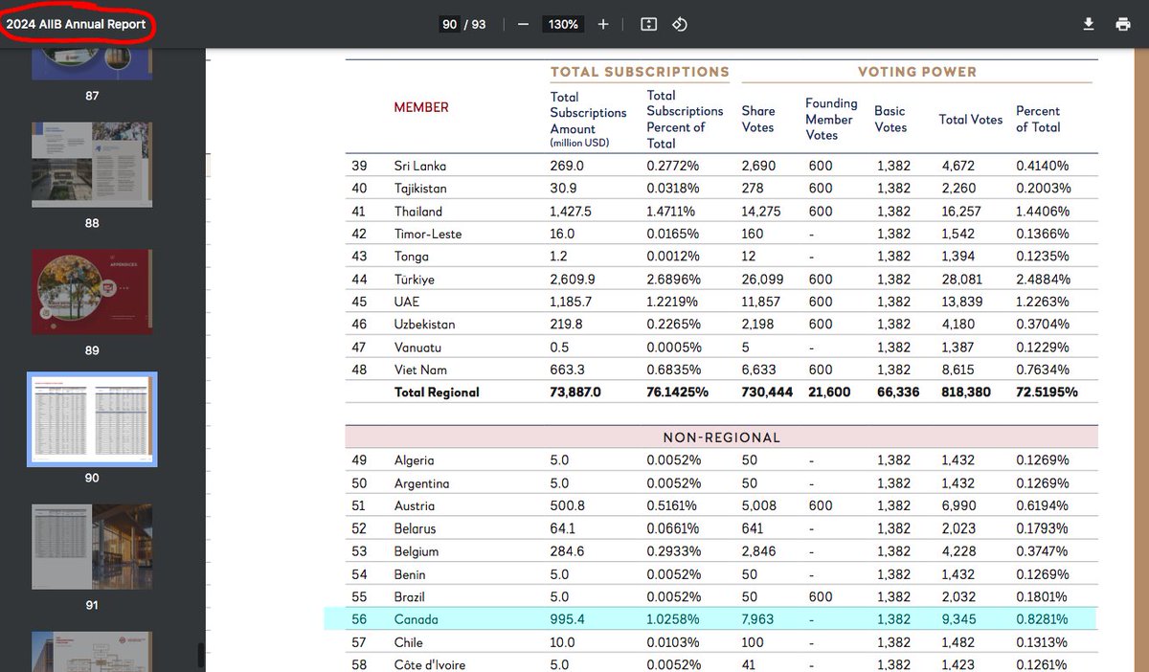Click the VOTING POWER header
This screenshot has width=1149, height=672.
(x=916, y=72)
